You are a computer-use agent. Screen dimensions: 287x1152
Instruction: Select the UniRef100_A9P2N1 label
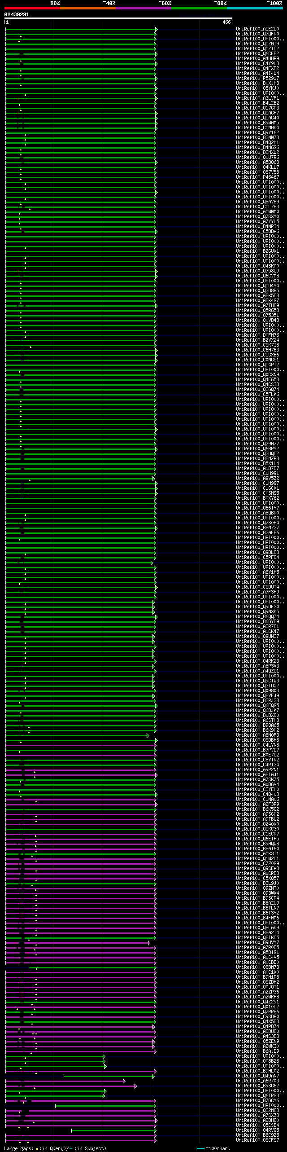click(257, 770)
